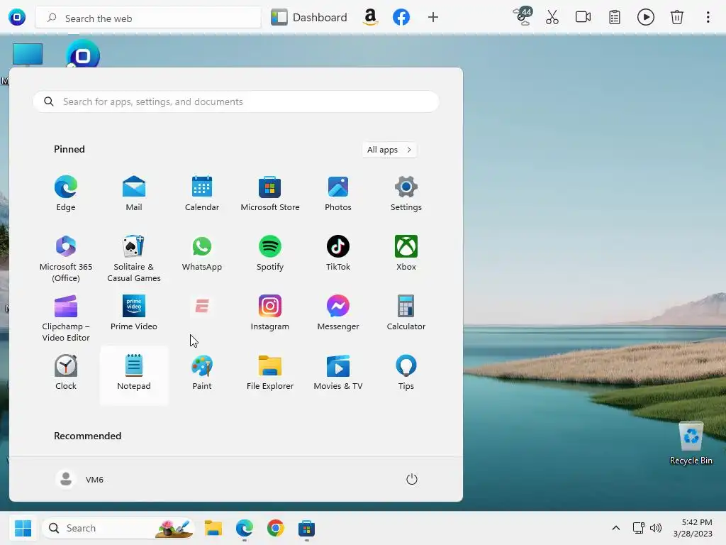Open the clipboard icon in top toolbar

[x=615, y=18]
